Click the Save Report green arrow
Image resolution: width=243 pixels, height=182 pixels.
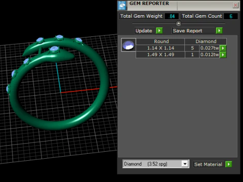click(219, 30)
